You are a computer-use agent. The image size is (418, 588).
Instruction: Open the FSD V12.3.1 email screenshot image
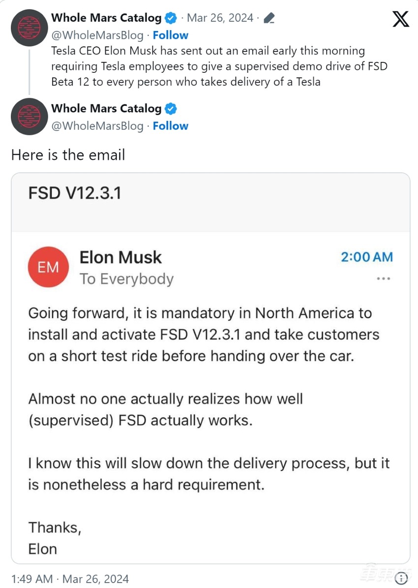210,394
